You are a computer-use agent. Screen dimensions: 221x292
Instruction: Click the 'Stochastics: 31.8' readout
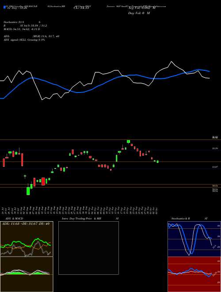[x=13, y=22]
